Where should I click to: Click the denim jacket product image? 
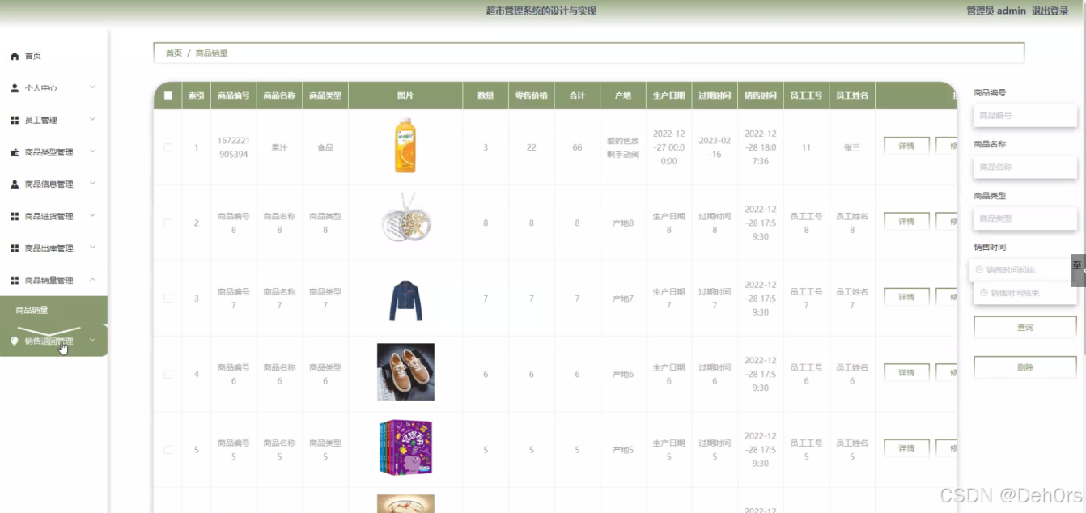pos(405,299)
